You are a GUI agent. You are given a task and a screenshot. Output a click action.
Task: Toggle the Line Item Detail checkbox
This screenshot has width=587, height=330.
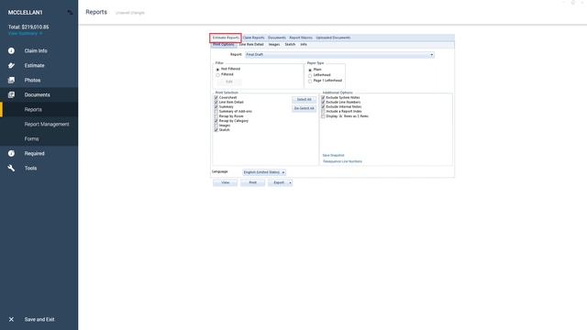pyautogui.click(x=216, y=102)
